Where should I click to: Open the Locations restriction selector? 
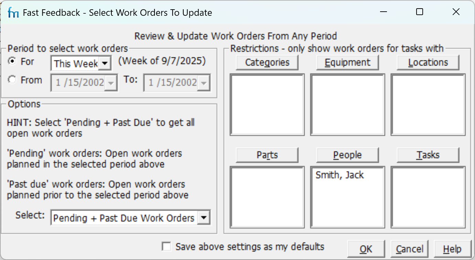[x=428, y=63]
